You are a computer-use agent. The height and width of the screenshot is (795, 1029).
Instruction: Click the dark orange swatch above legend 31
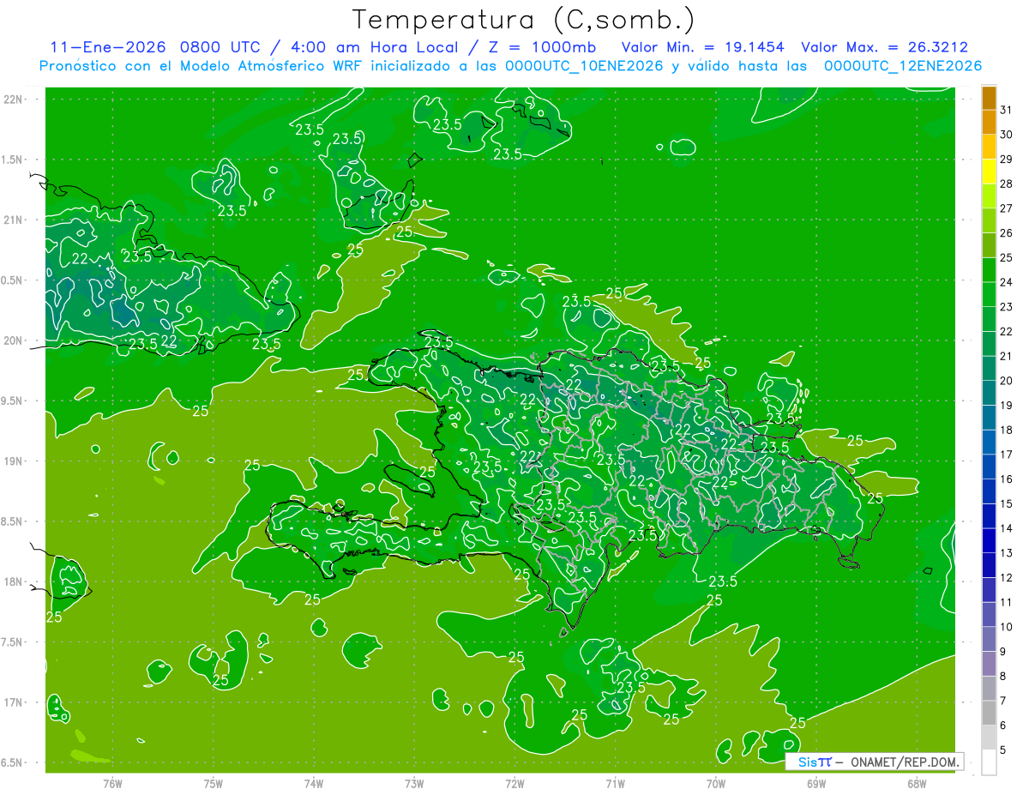pyautogui.click(x=989, y=98)
